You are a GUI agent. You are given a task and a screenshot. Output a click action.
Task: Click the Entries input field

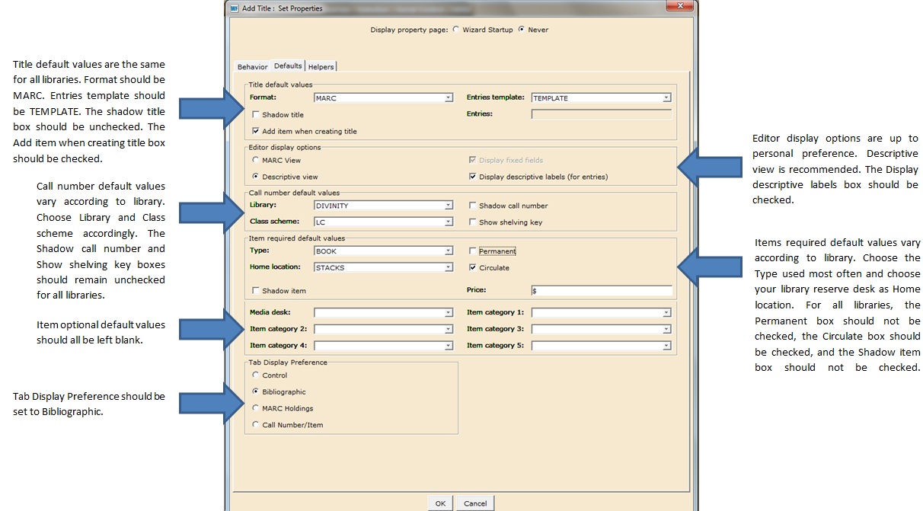601,114
